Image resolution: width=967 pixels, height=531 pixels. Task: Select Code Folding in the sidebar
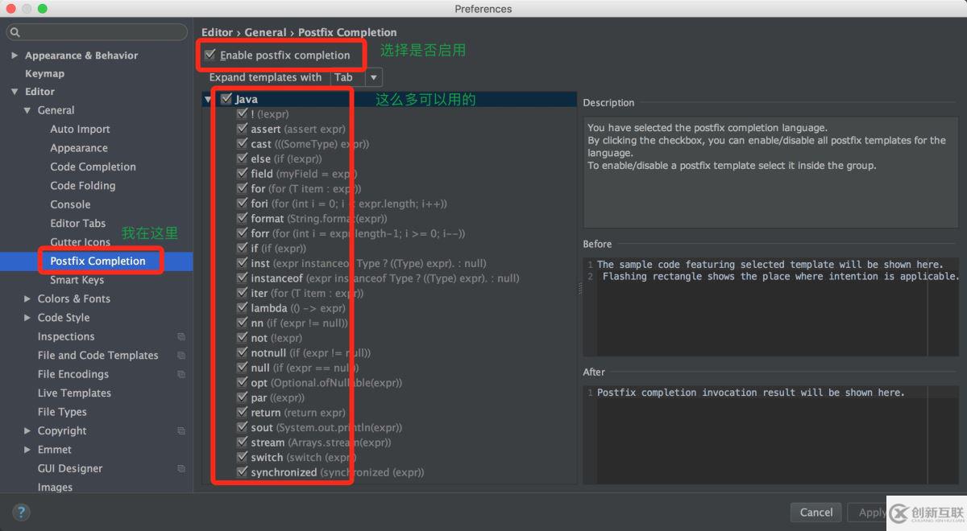[82, 186]
